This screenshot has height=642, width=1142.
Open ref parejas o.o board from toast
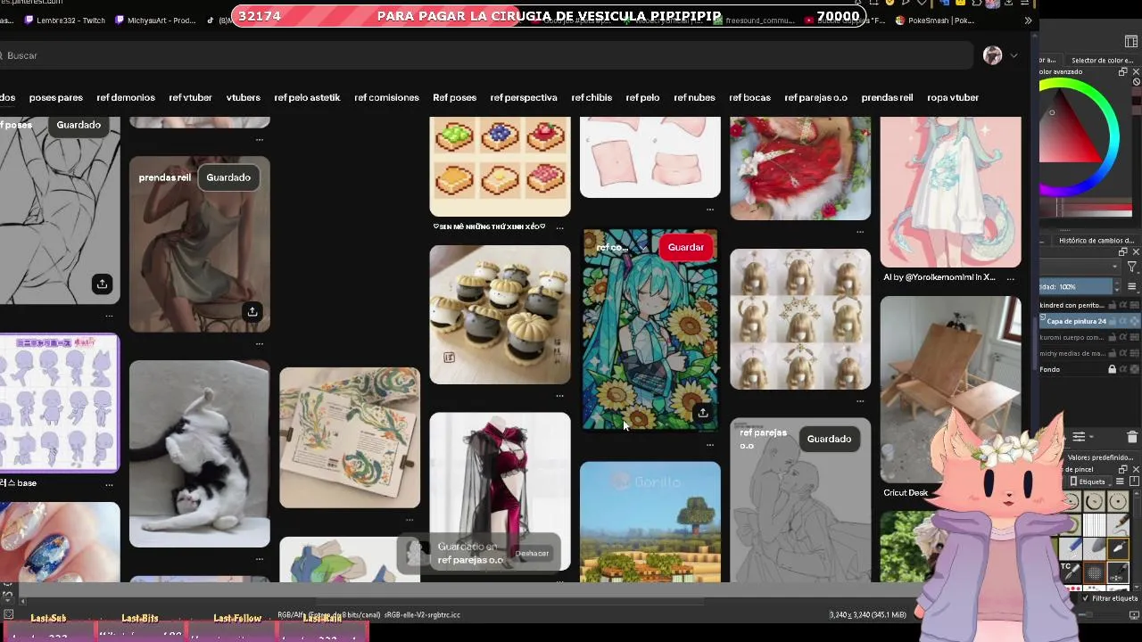click(x=470, y=560)
